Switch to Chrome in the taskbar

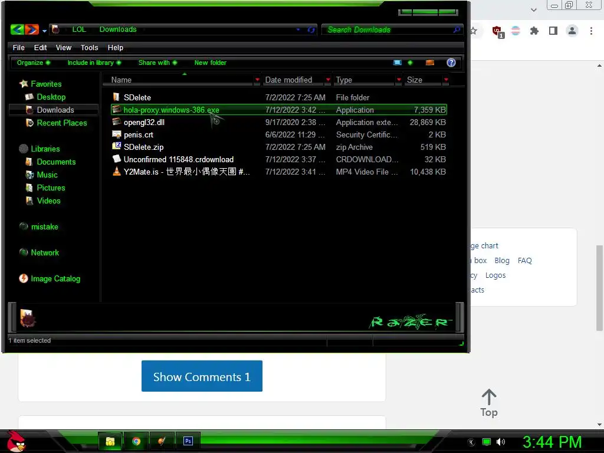pos(136,441)
